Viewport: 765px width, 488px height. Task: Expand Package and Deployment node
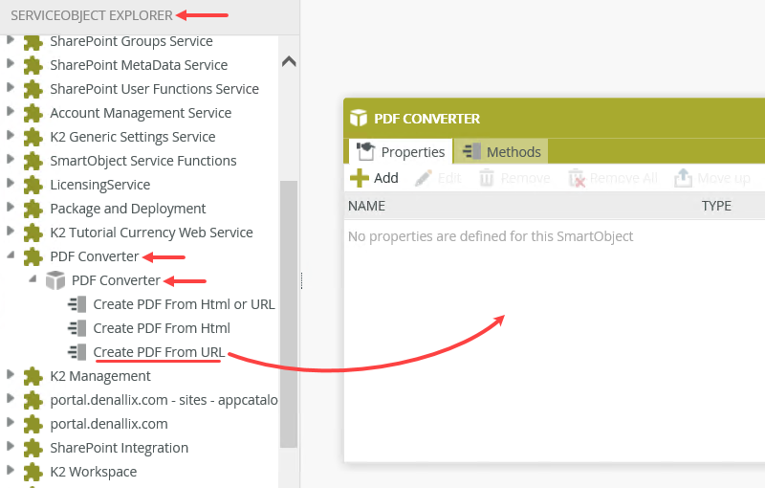coord(11,207)
